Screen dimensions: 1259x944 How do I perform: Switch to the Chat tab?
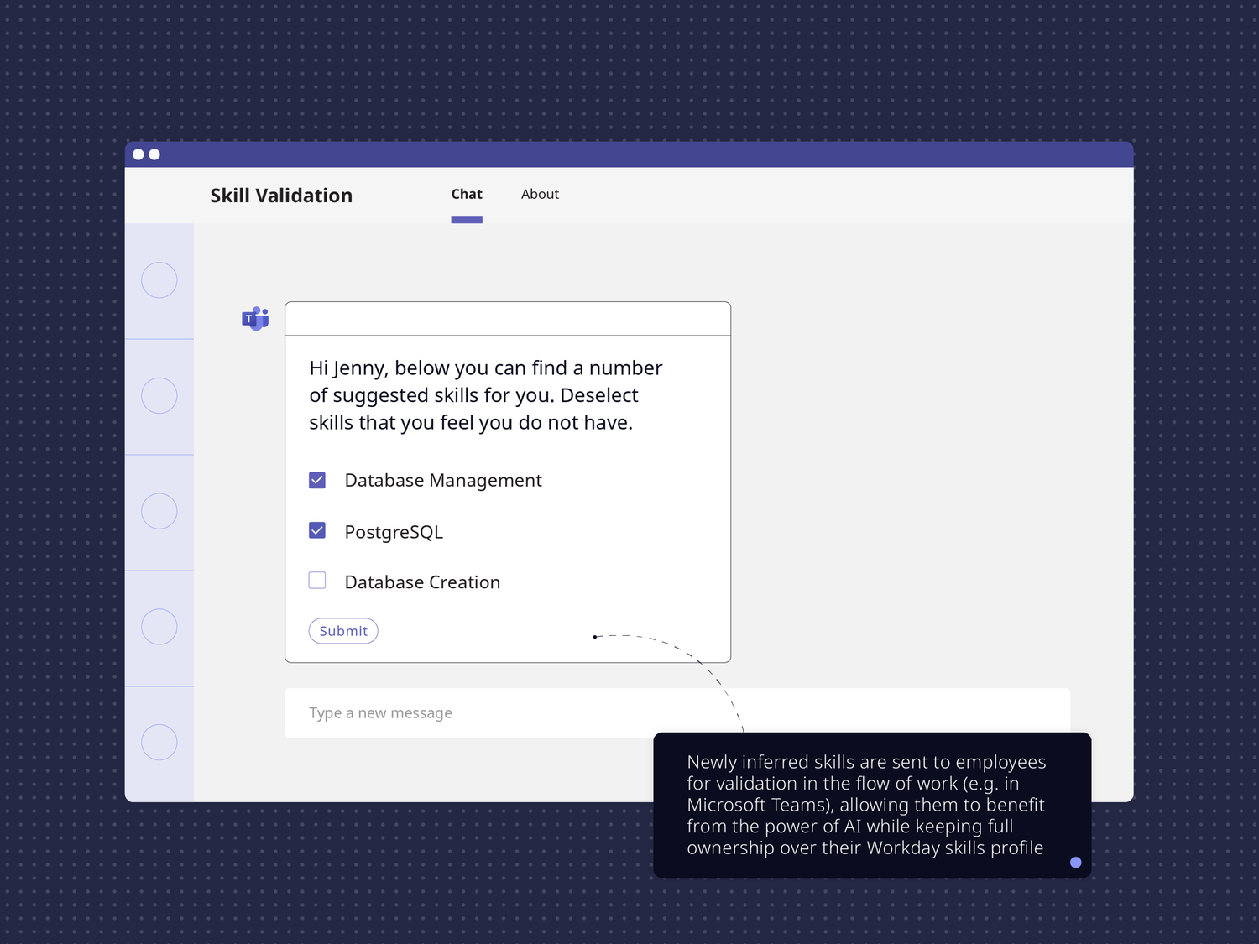click(x=467, y=194)
